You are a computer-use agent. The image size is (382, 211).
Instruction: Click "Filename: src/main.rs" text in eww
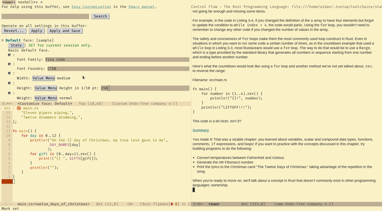tap(209, 80)
